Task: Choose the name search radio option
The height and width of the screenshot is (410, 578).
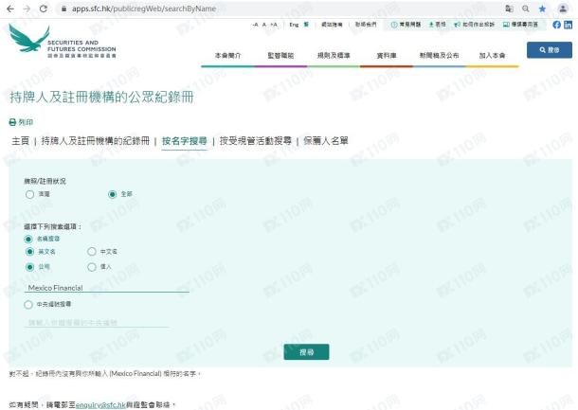Action: (28, 239)
